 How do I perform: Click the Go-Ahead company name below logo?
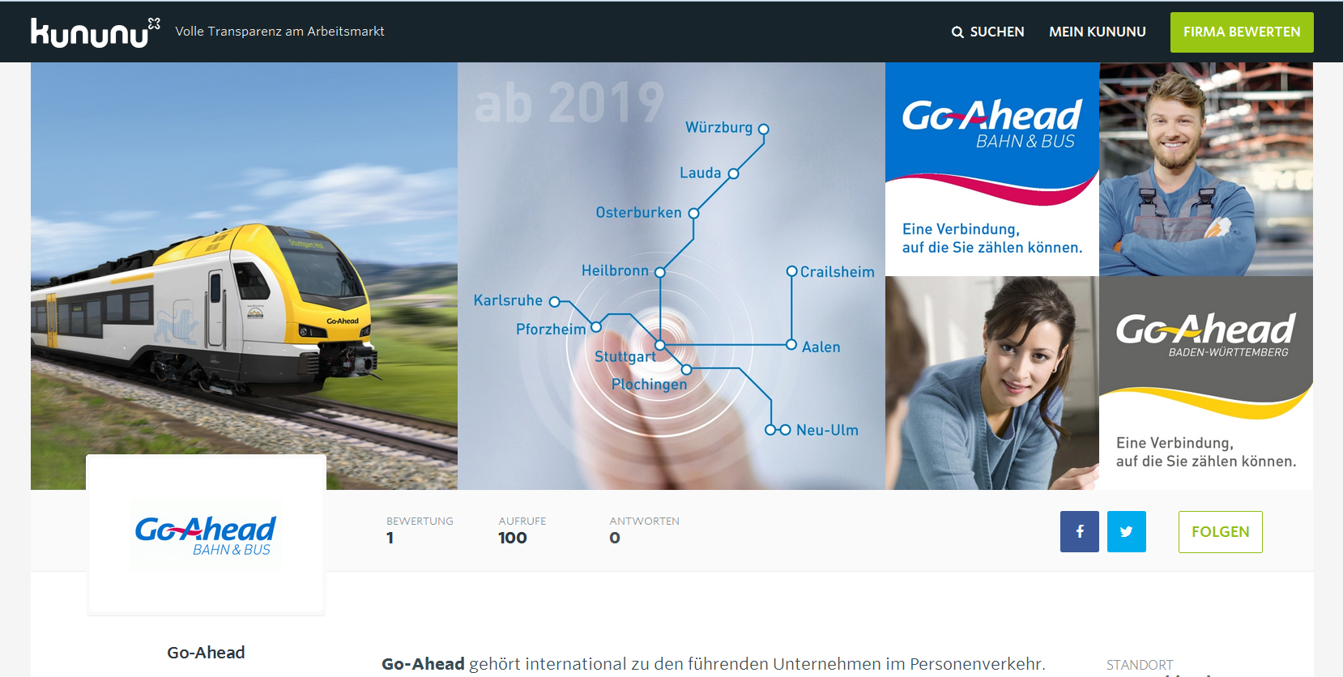pos(206,653)
